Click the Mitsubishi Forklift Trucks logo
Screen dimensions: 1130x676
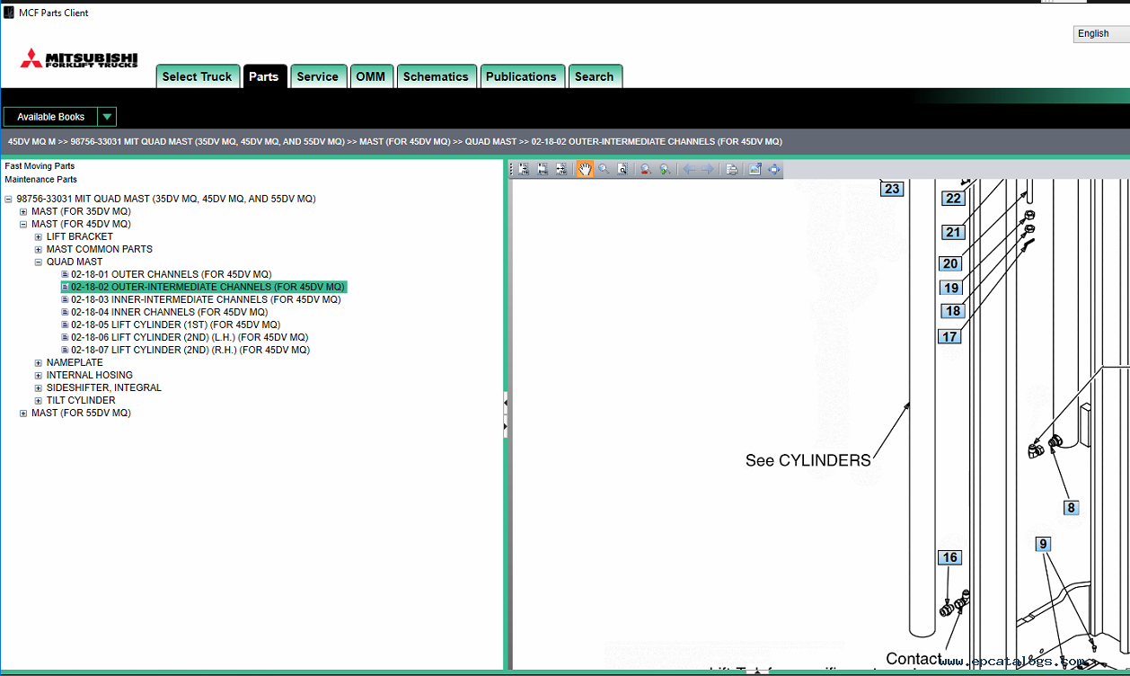pos(79,58)
